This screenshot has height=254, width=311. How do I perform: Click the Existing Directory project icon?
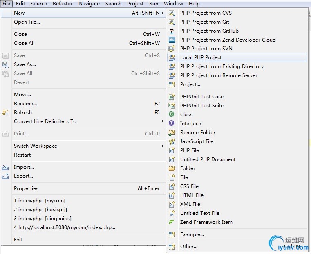(x=172, y=66)
